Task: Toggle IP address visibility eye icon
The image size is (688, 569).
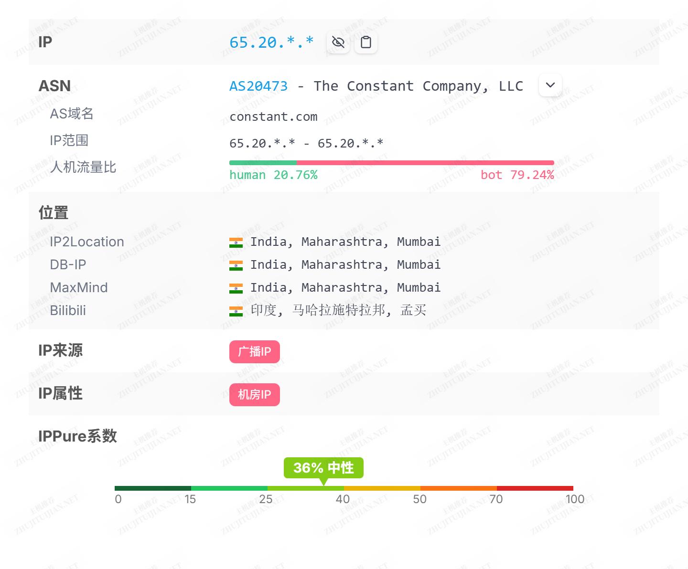Action: pos(338,42)
